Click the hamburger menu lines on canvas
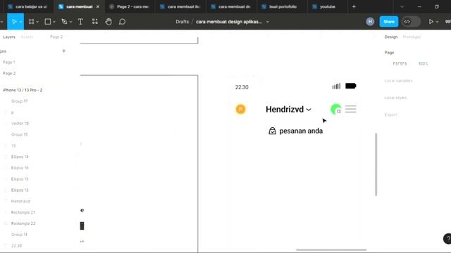This screenshot has height=253, width=451. click(351, 109)
